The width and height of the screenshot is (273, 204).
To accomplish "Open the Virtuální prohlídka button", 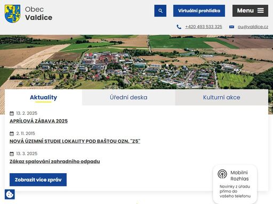I will [199, 11].
